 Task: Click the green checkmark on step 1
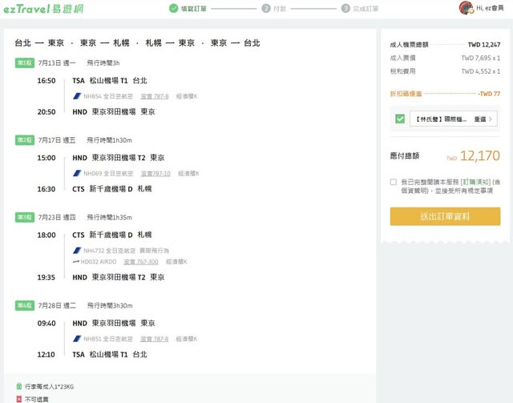[x=172, y=9]
